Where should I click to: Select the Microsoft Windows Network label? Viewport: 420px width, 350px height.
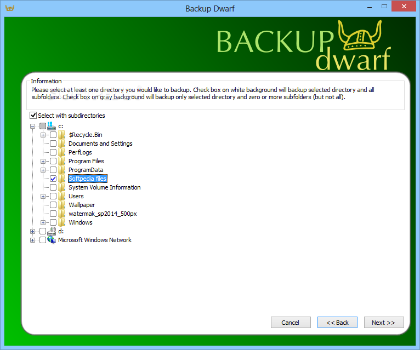(x=95, y=240)
